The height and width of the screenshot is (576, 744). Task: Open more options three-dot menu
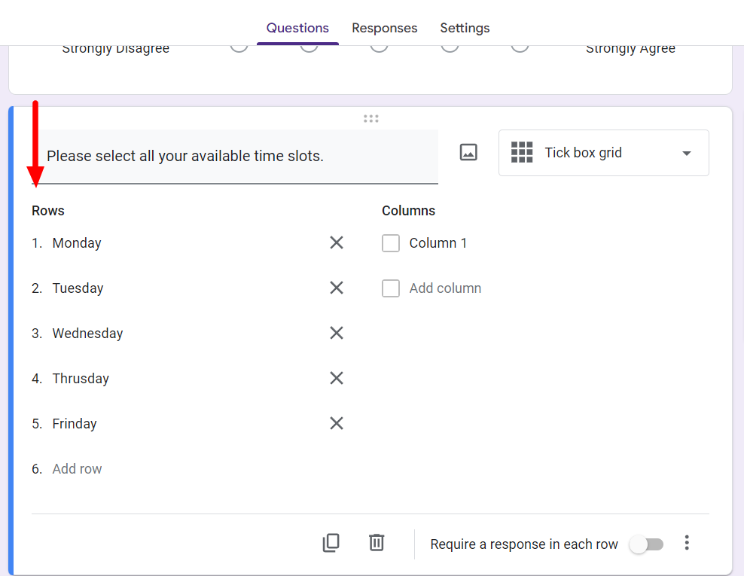click(x=686, y=543)
